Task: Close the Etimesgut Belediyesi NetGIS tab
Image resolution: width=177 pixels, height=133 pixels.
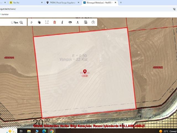Action: pos(116,2)
